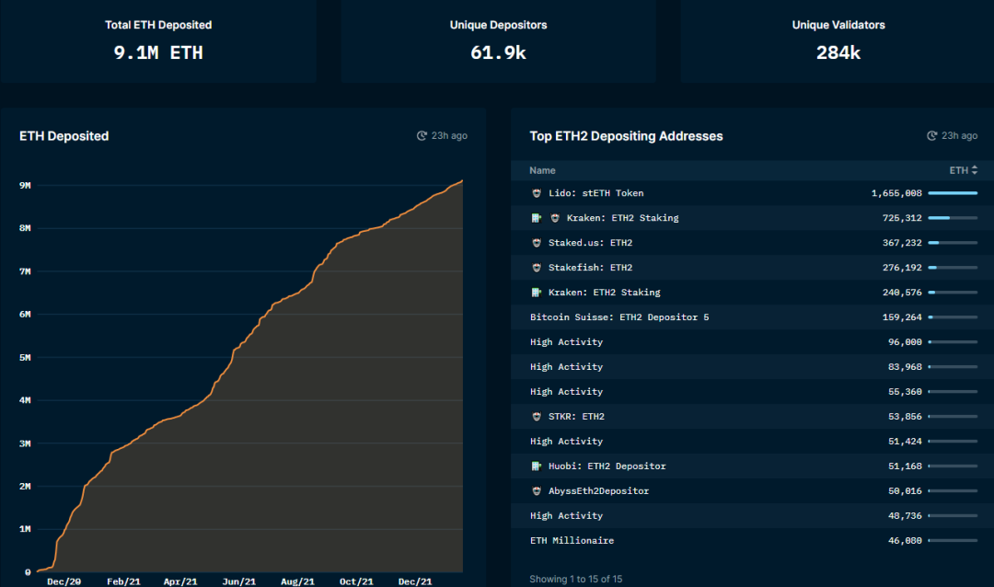Click the 53,856 value for STKR

pyautogui.click(x=906, y=417)
